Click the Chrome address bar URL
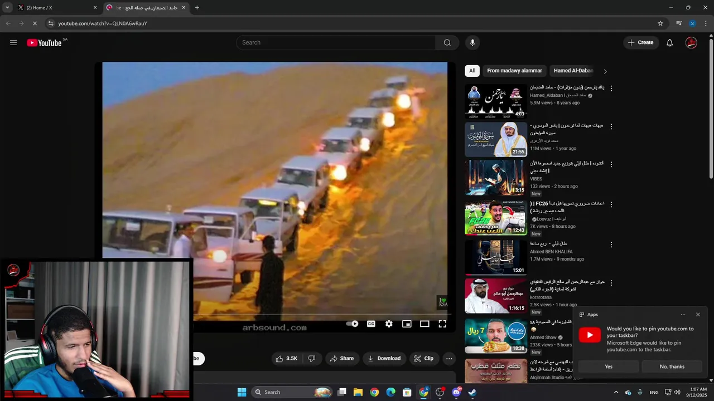The width and height of the screenshot is (714, 401). pos(102,23)
